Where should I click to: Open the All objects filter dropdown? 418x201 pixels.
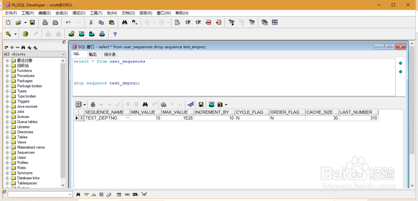(64, 54)
